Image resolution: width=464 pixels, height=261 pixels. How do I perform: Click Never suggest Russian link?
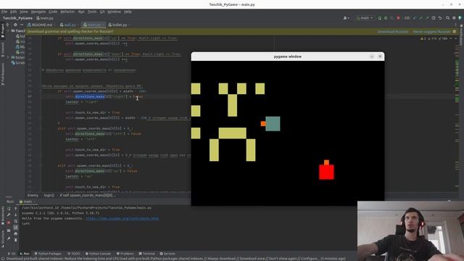432,32
